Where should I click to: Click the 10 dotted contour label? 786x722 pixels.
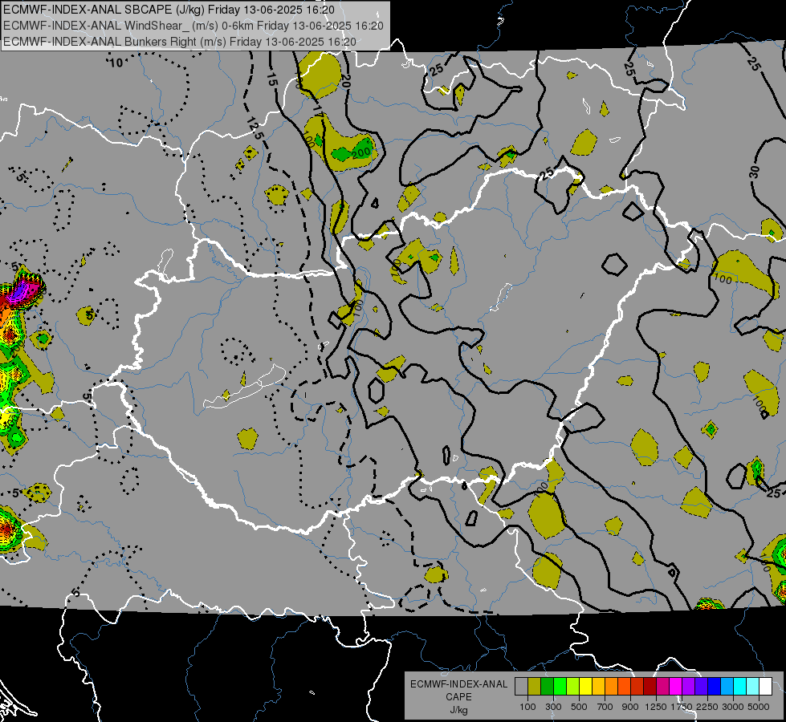[116, 63]
